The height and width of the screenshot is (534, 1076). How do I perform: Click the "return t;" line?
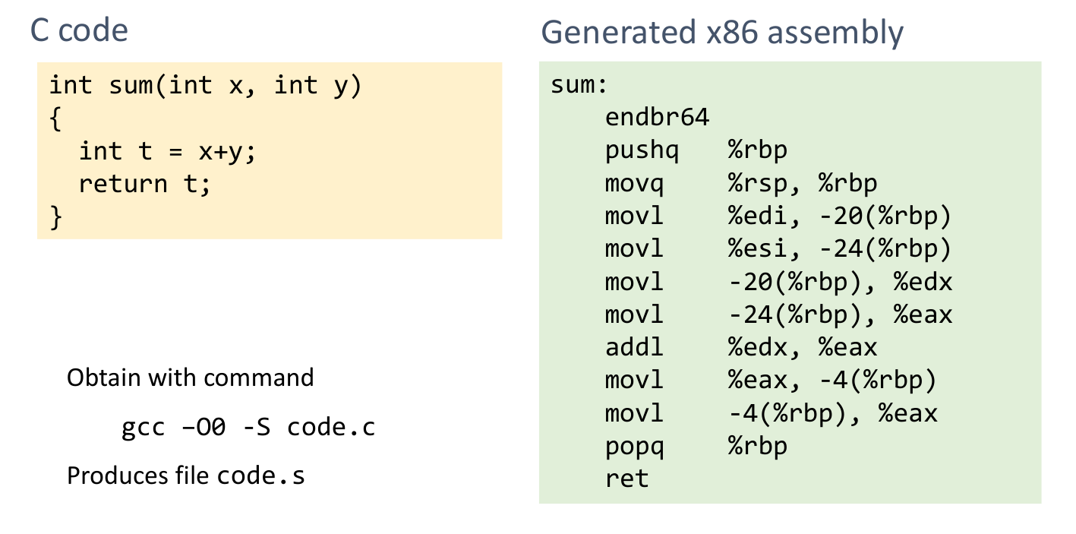(x=144, y=184)
